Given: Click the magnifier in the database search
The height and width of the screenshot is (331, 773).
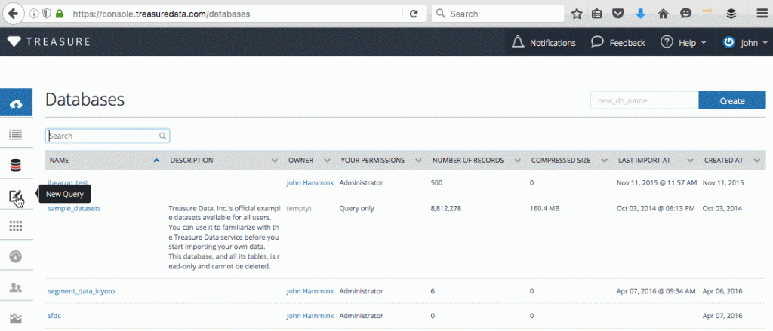Looking at the screenshot, I should tap(163, 136).
